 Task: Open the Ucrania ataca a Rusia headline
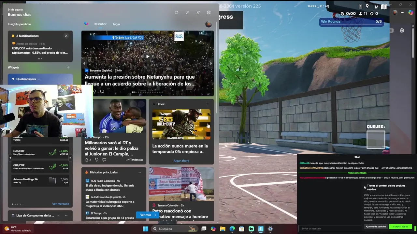tap(110, 187)
